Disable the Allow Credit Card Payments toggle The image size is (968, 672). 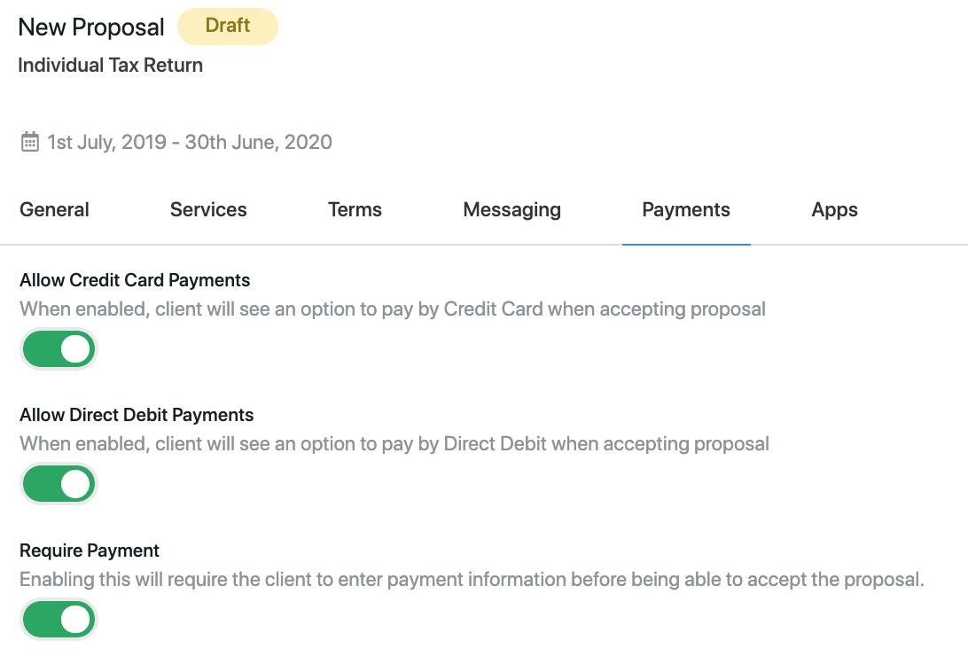(59, 349)
